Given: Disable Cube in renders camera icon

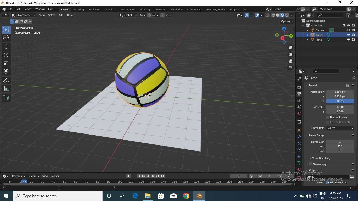Looking at the screenshot, I should (x=353, y=35).
